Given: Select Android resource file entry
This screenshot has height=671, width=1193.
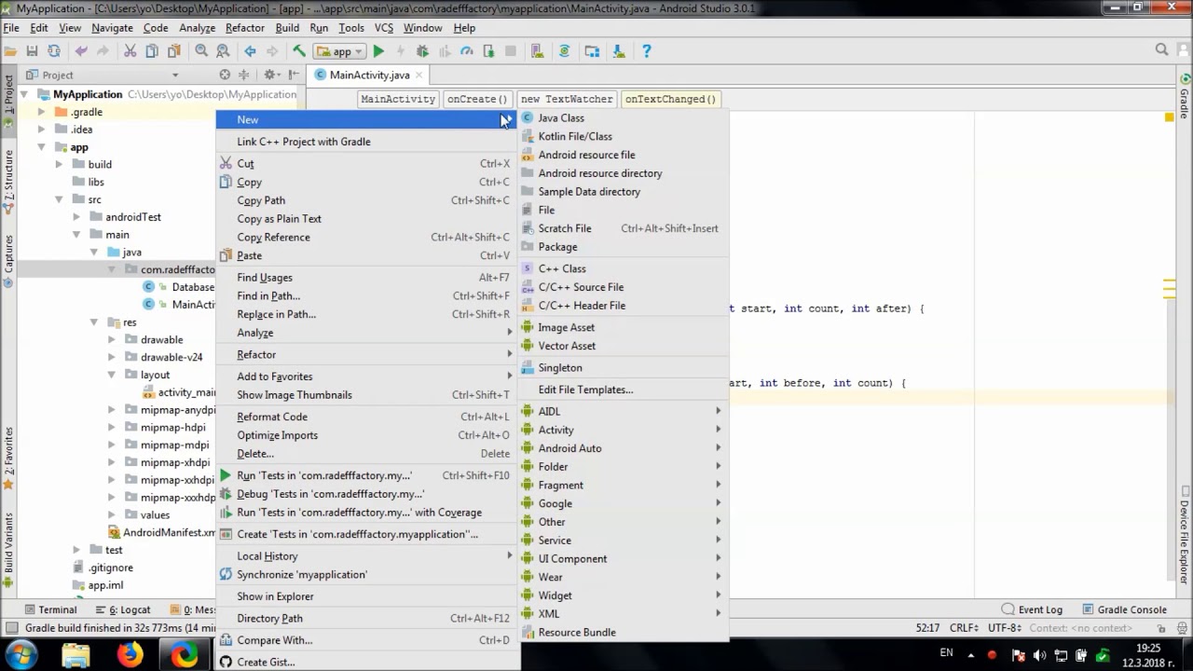Looking at the screenshot, I should click(623, 155).
